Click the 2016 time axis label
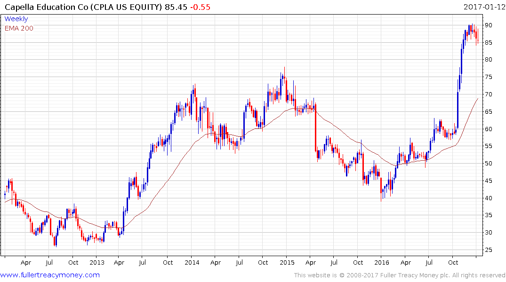 coord(382,262)
